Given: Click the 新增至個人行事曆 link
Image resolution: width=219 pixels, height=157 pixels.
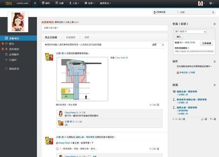Looking at the screenshot, I should [x=187, y=72].
